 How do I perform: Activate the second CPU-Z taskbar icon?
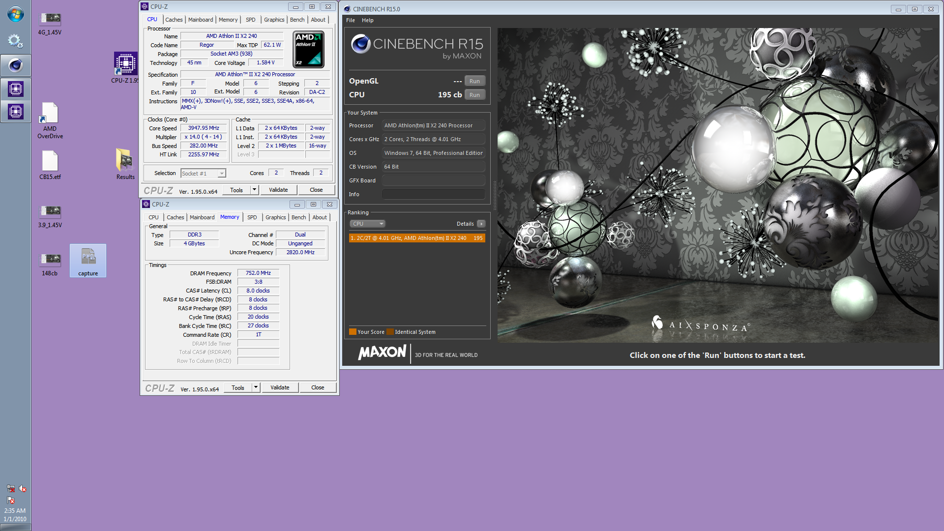15,112
